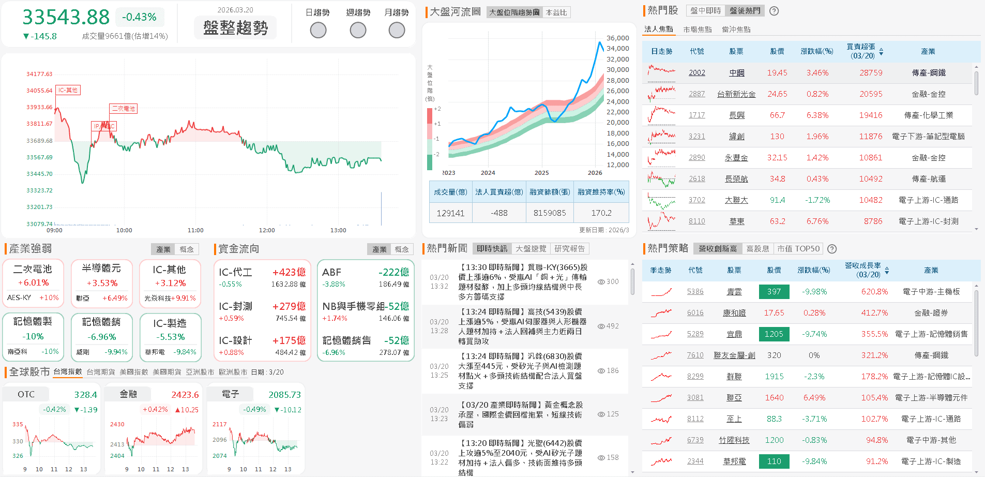Click the 二次電池 marker on the intraday chart
This screenshot has width=985, height=477.
pyautogui.click(x=123, y=109)
